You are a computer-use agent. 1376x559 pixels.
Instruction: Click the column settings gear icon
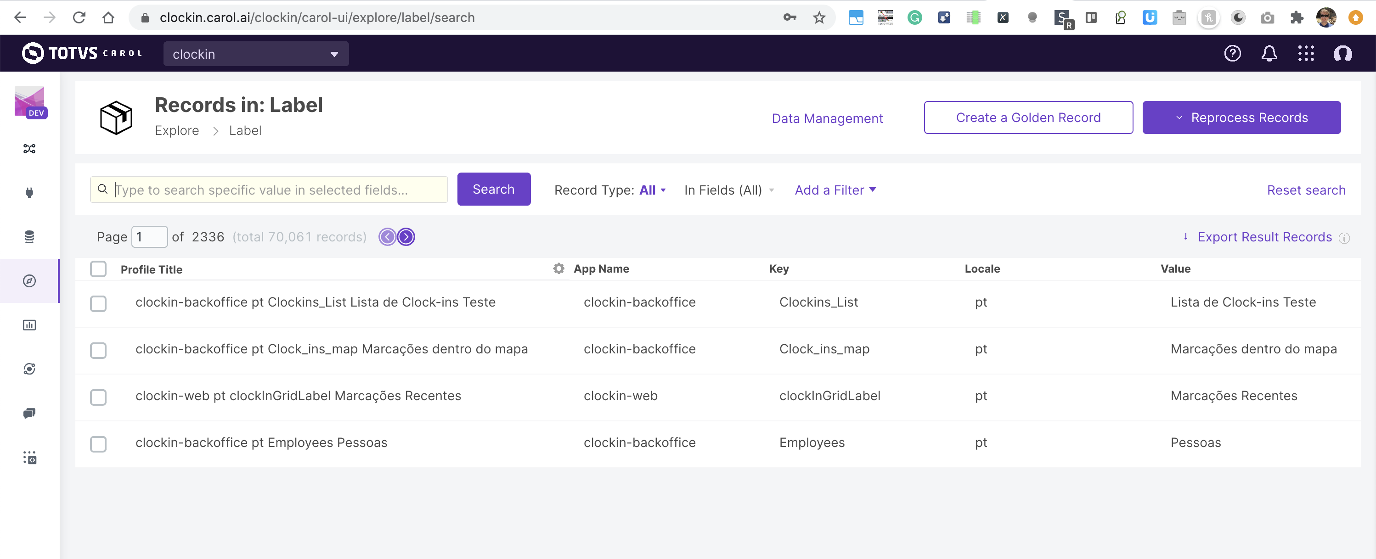(x=558, y=268)
